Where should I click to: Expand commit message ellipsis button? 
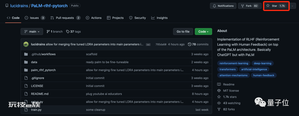tap(148, 44)
